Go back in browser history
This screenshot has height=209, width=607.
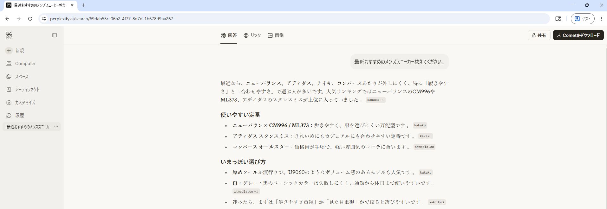click(x=7, y=19)
